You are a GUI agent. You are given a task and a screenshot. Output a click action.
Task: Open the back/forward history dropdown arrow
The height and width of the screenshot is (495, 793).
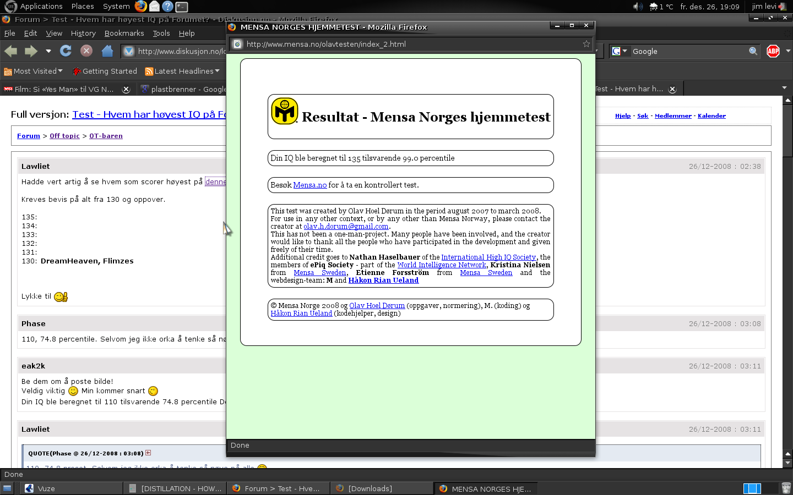48,51
